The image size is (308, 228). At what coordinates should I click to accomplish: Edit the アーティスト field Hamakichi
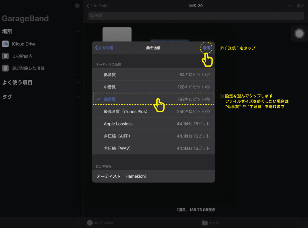pos(153,176)
